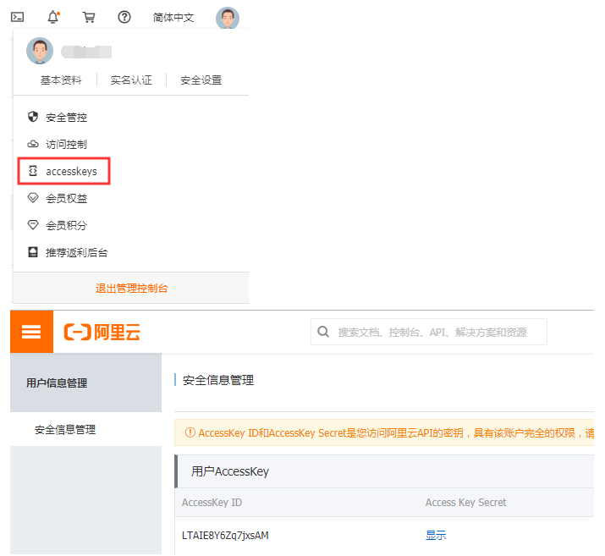Click AccessKey ID LTAIE8Y6Zq7jxsAM
The height and width of the screenshot is (556, 605).
coord(225,536)
